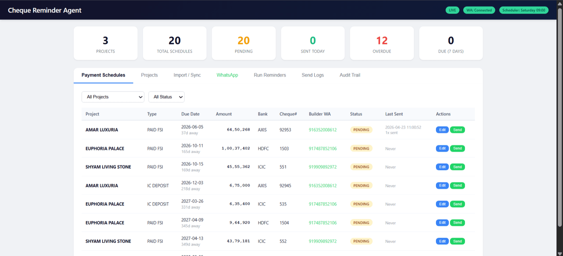
Task: View the Audit Trail tab
Action: [x=350, y=75]
